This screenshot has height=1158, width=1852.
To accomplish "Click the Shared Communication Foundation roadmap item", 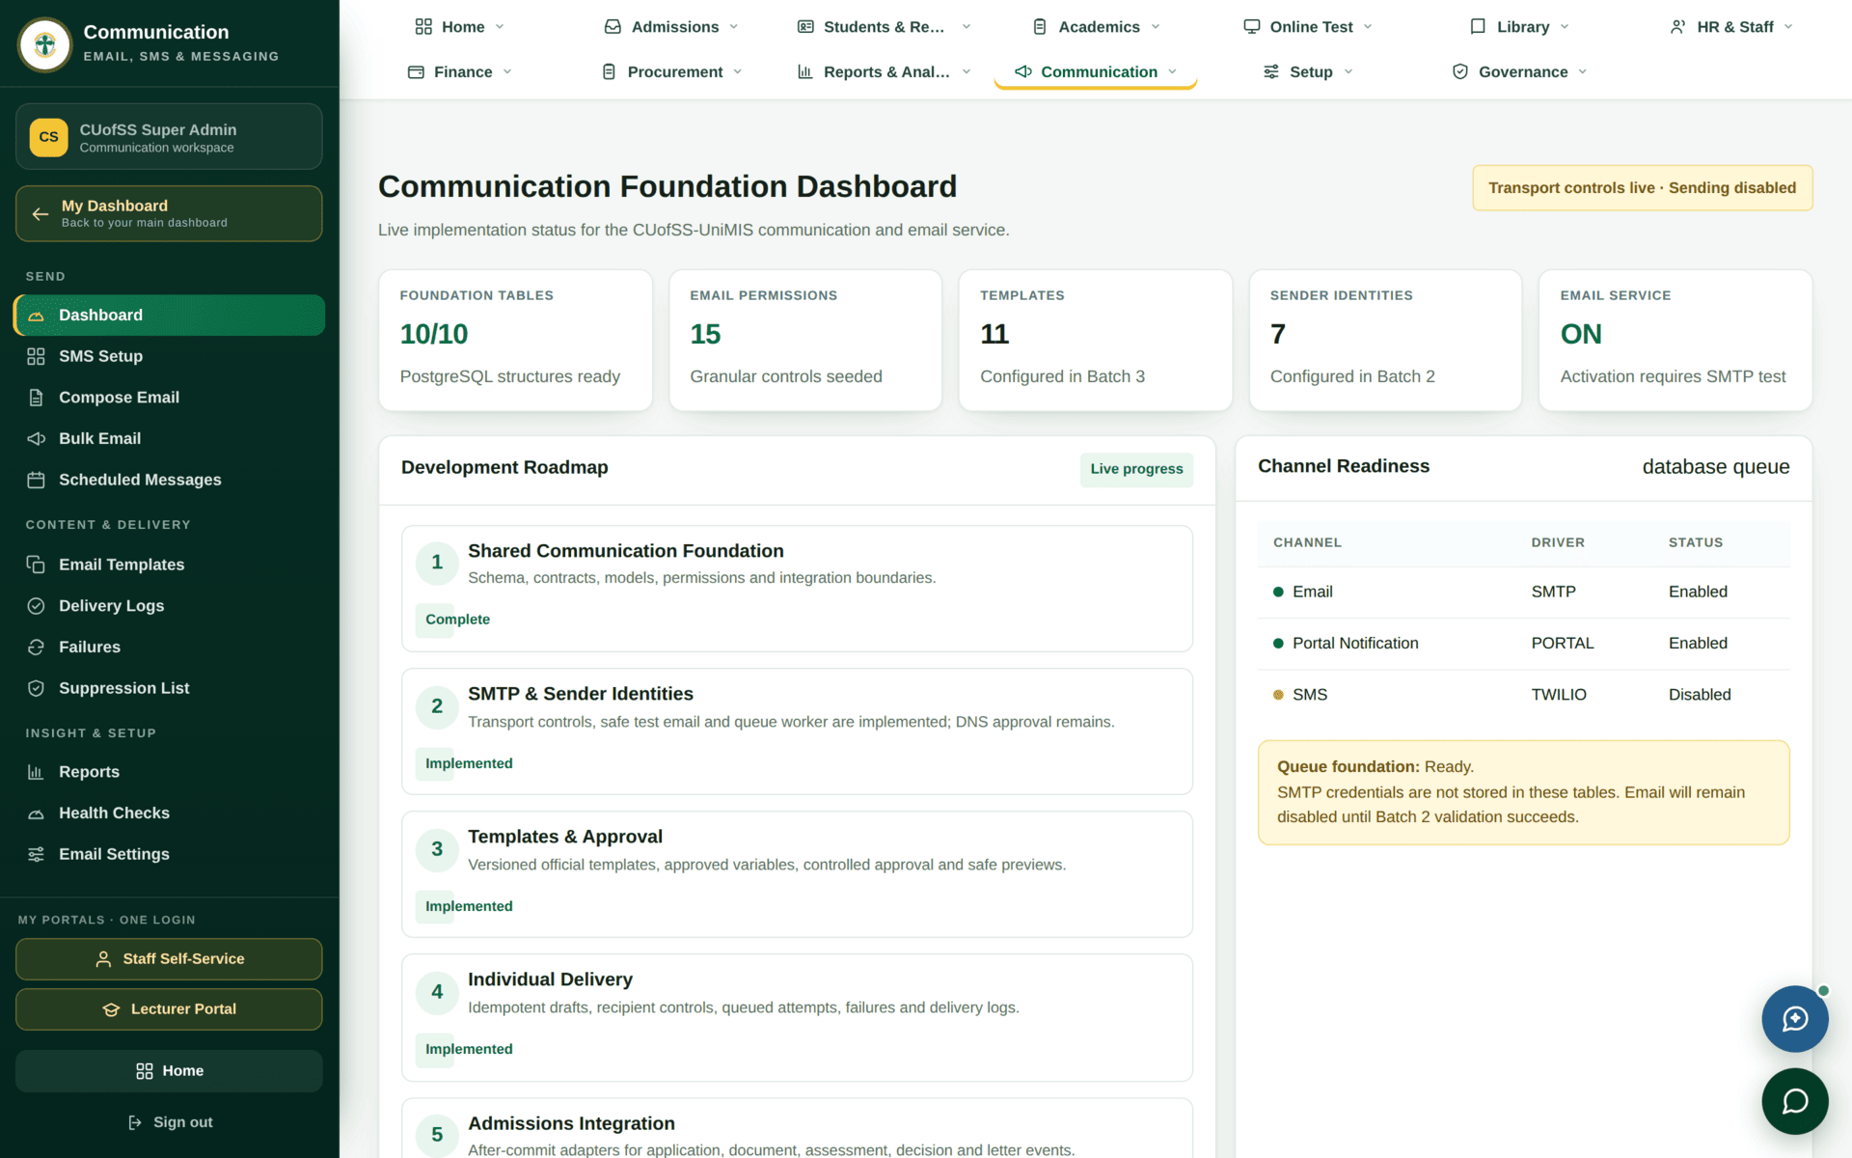I will click(797, 589).
